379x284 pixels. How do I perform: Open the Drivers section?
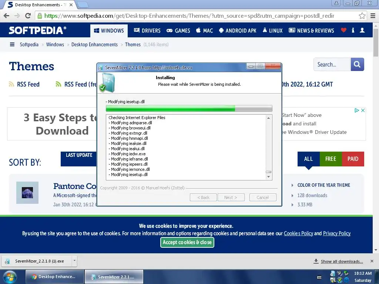coord(147,31)
